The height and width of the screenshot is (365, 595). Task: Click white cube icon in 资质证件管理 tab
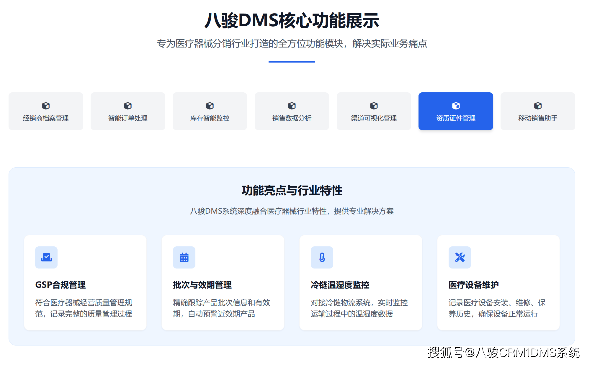click(x=456, y=106)
